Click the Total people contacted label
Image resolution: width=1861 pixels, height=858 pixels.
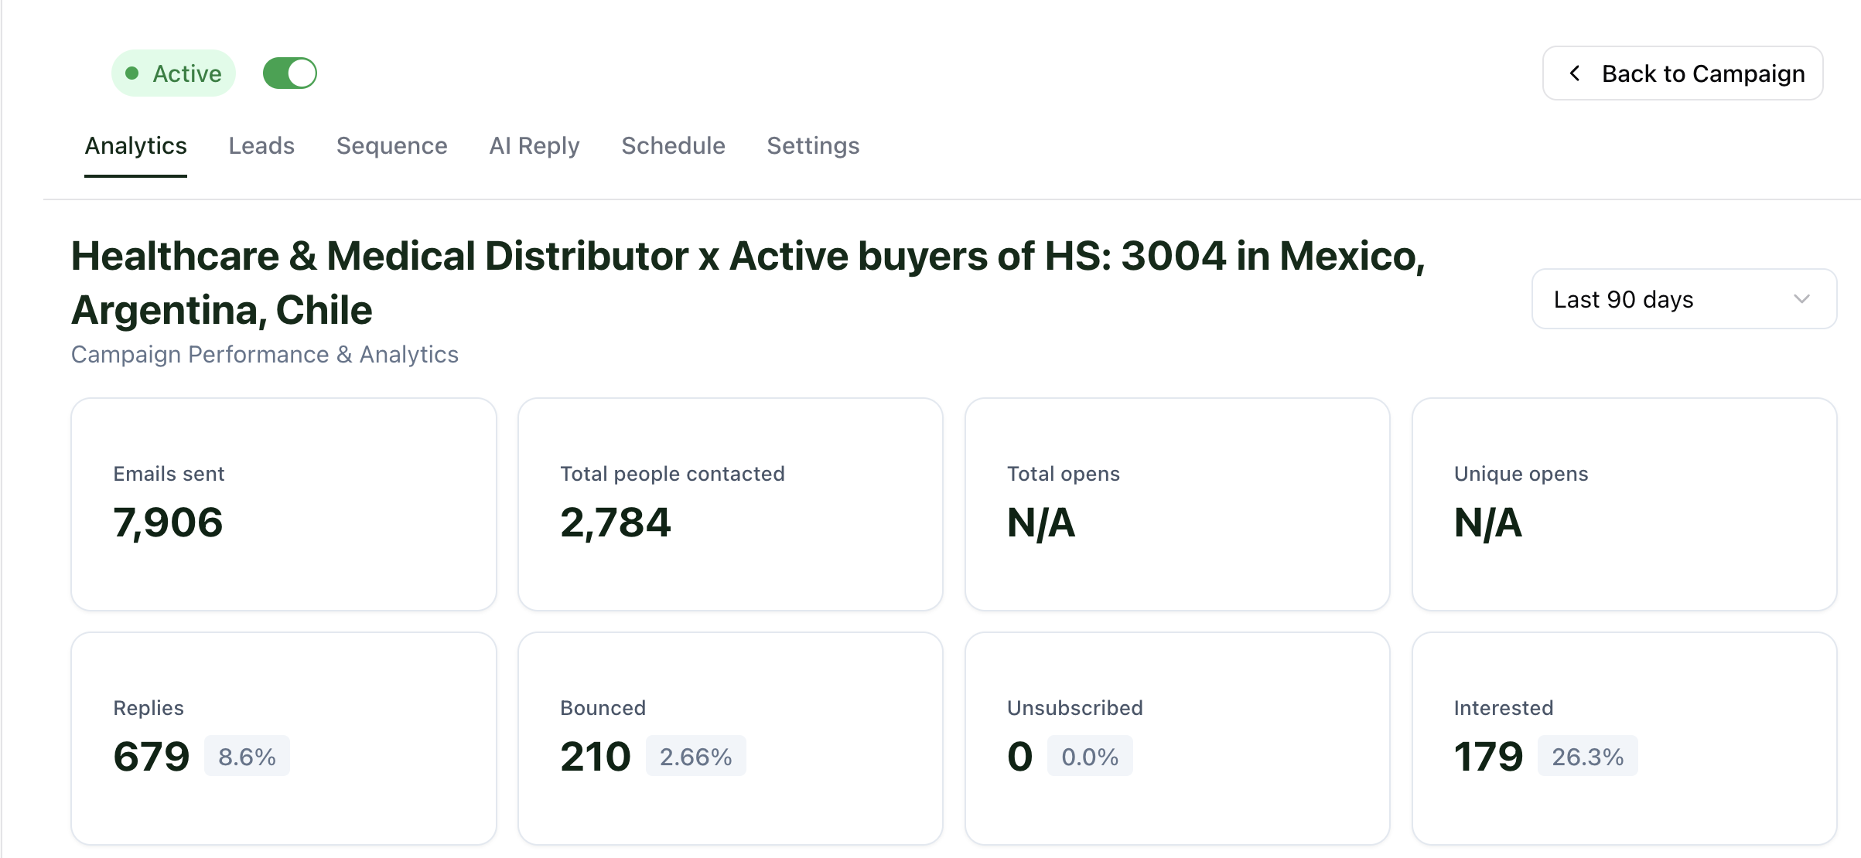tap(672, 474)
